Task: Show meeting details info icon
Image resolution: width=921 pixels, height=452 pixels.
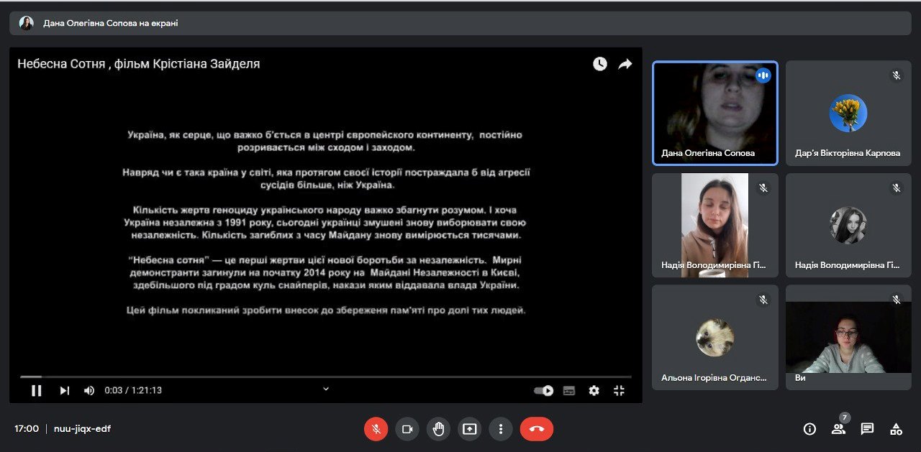Action: (x=809, y=429)
